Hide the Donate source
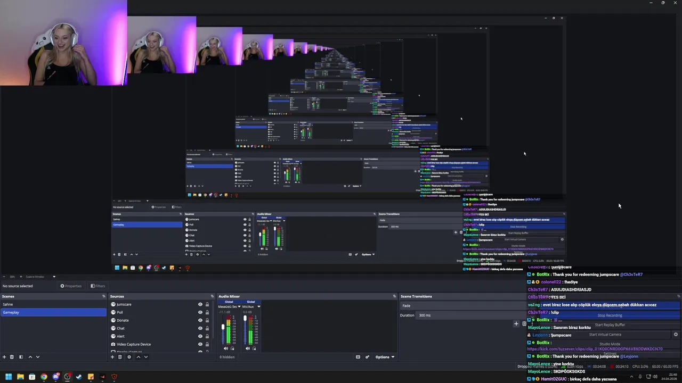Viewport: 682px width, 383px height. (200, 320)
